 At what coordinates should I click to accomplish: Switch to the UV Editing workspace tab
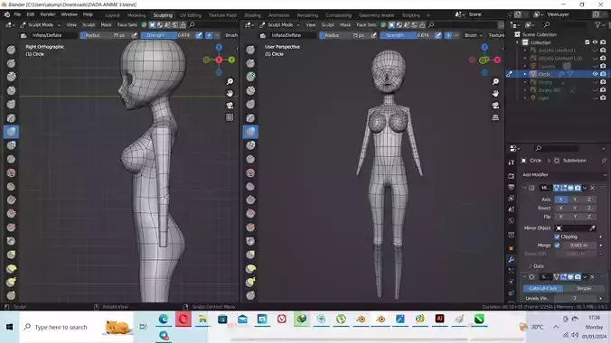(191, 15)
